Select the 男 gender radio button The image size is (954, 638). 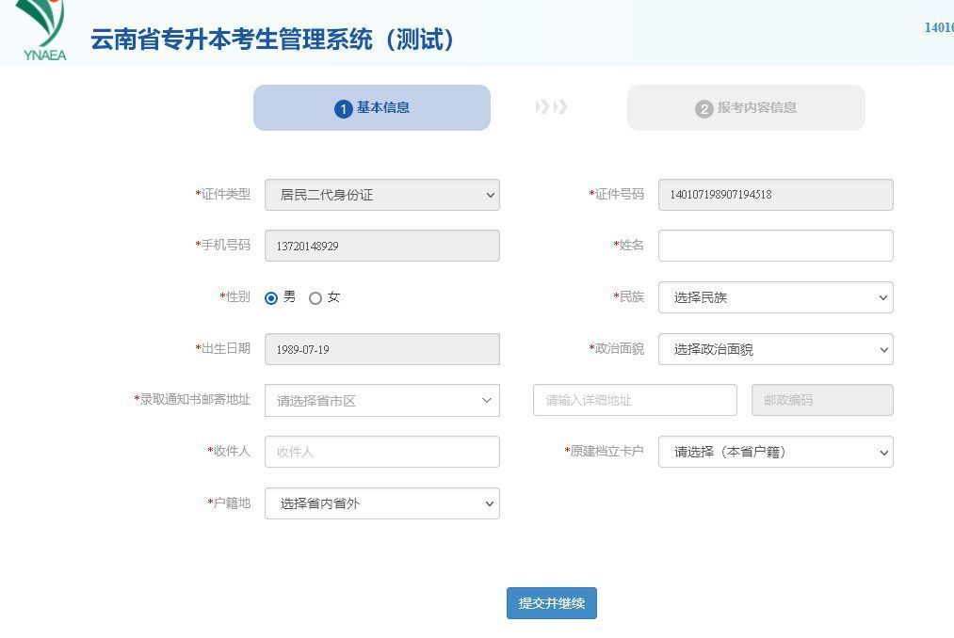[x=271, y=298]
